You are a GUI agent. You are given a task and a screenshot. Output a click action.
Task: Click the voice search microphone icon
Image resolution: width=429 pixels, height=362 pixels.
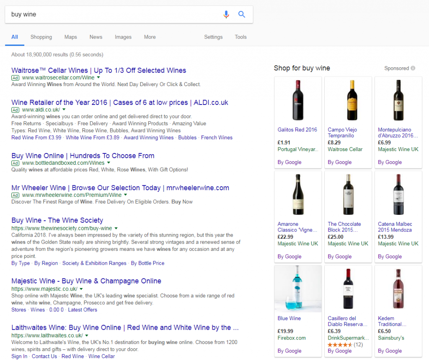[226, 14]
